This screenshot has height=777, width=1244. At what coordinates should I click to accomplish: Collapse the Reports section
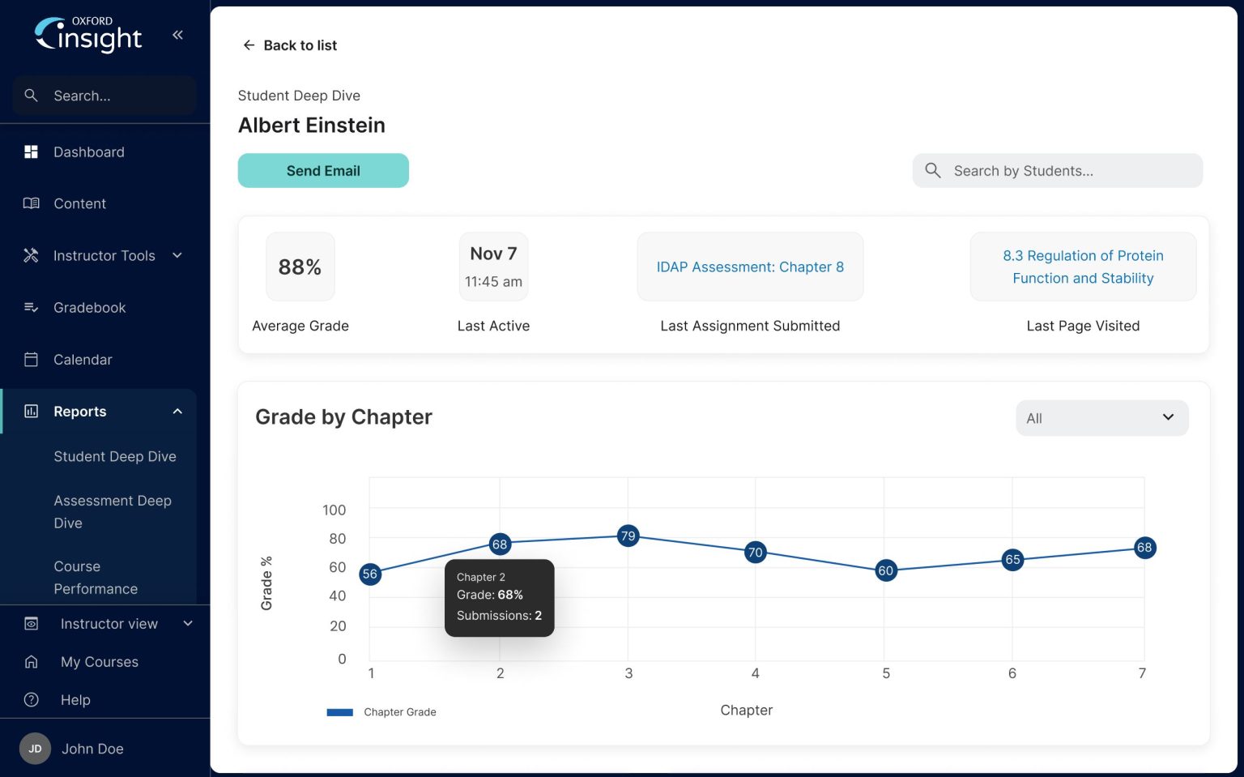(x=177, y=411)
